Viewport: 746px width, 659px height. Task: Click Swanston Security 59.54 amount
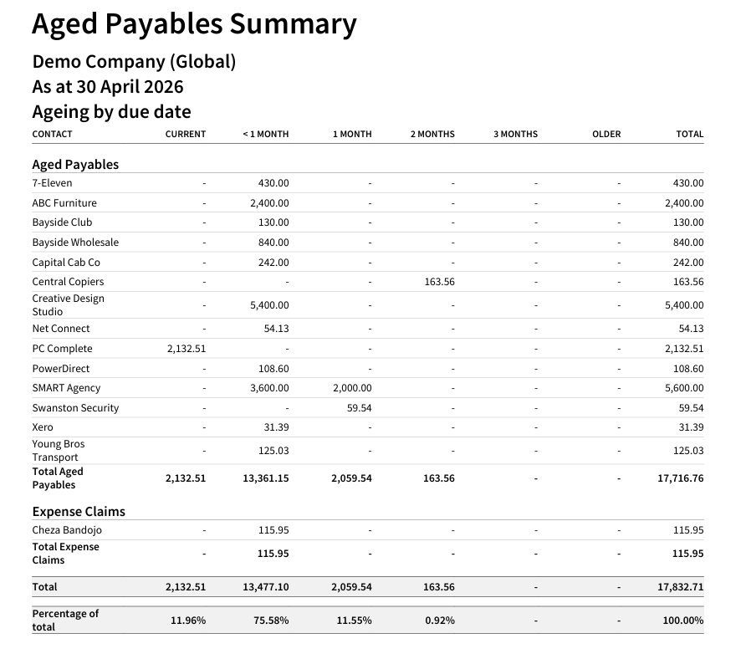360,408
